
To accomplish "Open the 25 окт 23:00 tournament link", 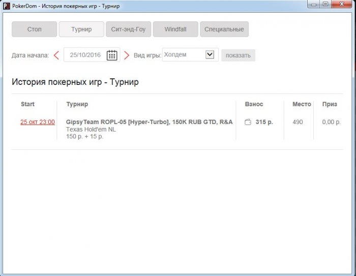I will coord(38,122).
